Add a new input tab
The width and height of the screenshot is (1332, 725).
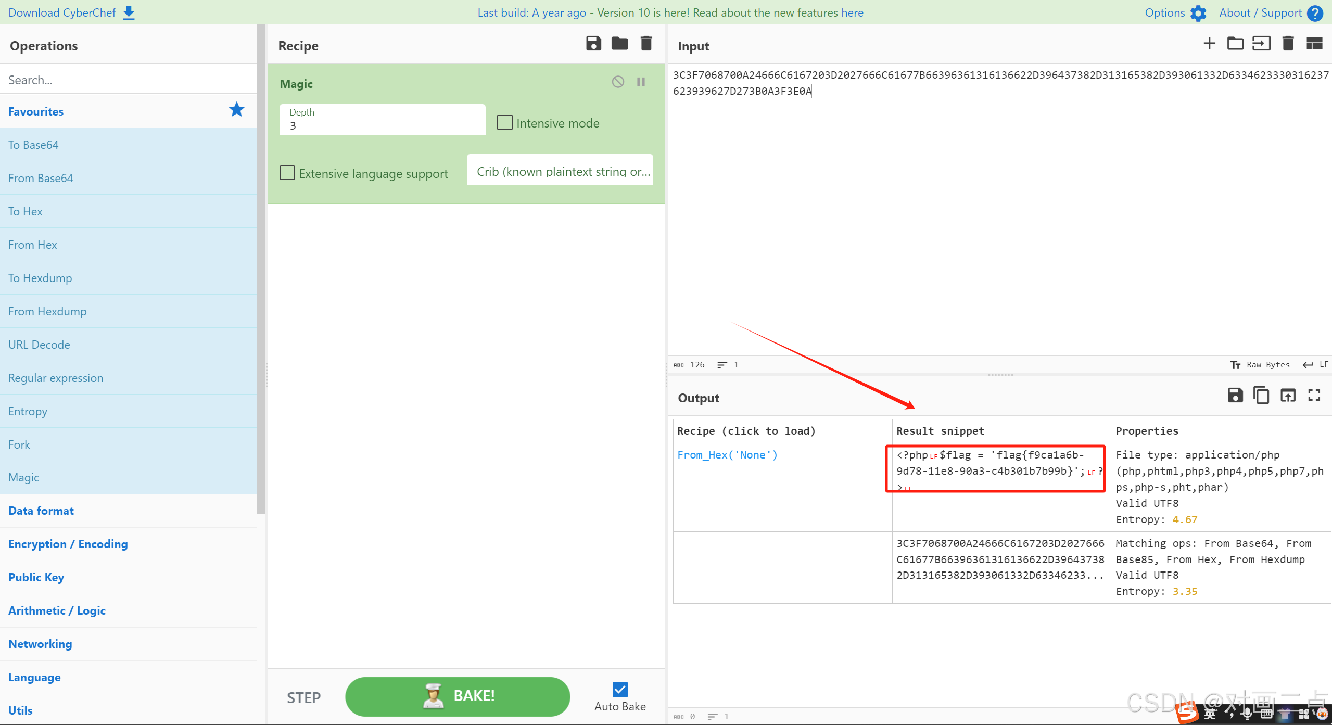point(1209,44)
